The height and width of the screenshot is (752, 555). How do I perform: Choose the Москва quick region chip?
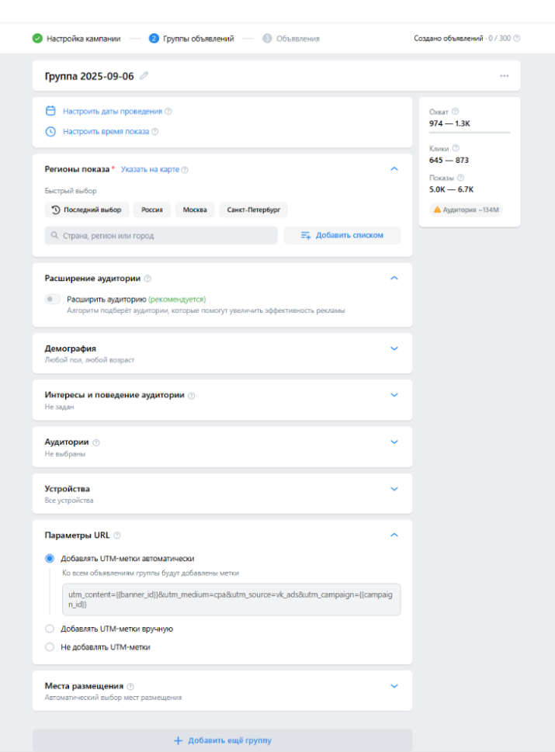coord(196,210)
